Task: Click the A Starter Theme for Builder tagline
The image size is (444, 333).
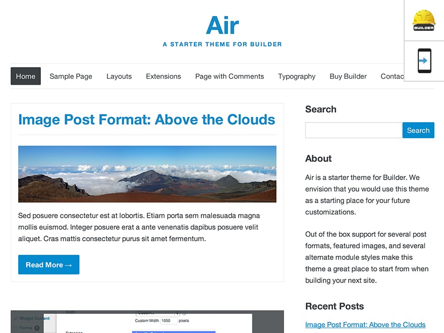Action: [223, 44]
